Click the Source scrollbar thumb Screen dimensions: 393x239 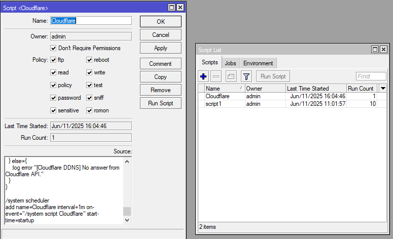(127, 211)
